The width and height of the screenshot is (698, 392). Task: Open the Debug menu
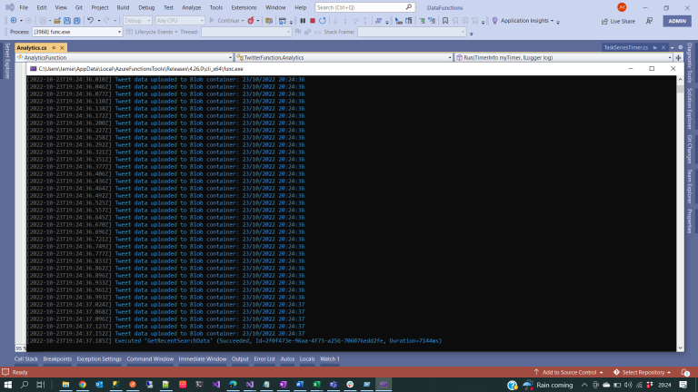146,7
